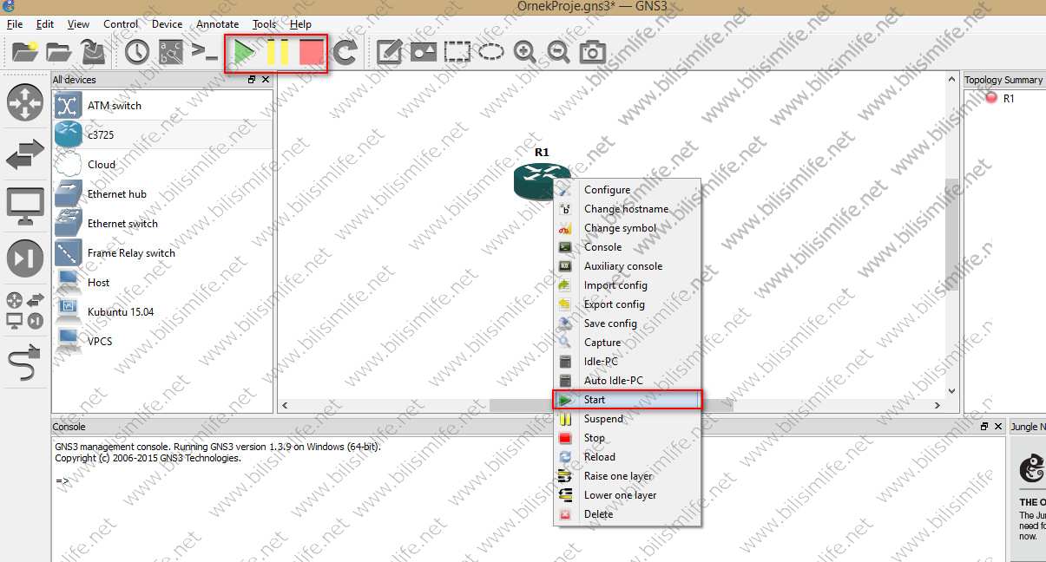Browse all devices in the left sidebar

pos(25,311)
